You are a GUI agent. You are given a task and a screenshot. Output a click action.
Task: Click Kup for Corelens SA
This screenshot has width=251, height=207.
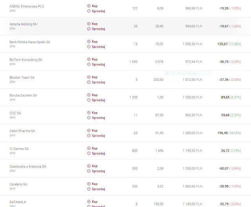coord(95,184)
